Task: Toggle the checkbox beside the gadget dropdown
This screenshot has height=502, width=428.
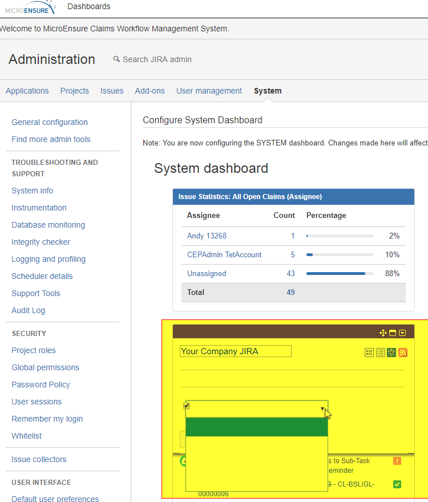Action: [x=187, y=406]
